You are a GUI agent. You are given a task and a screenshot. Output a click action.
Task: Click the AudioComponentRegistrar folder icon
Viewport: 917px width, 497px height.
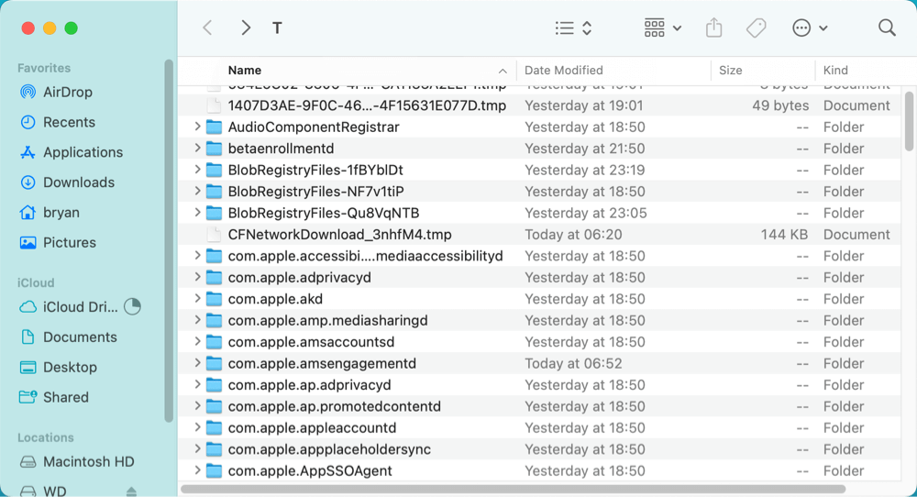pos(214,127)
